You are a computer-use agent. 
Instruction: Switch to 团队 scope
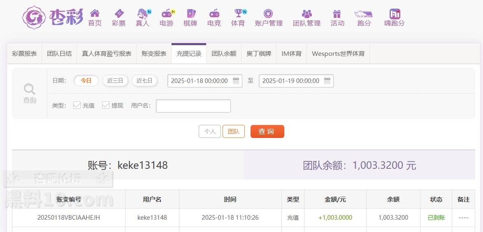pyautogui.click(x=234, y=131)
